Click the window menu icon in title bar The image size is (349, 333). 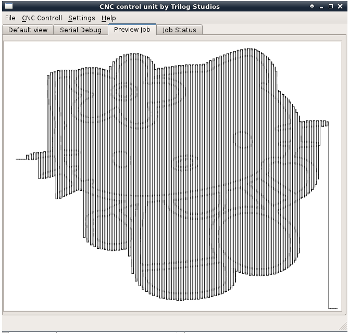point(8,6)
